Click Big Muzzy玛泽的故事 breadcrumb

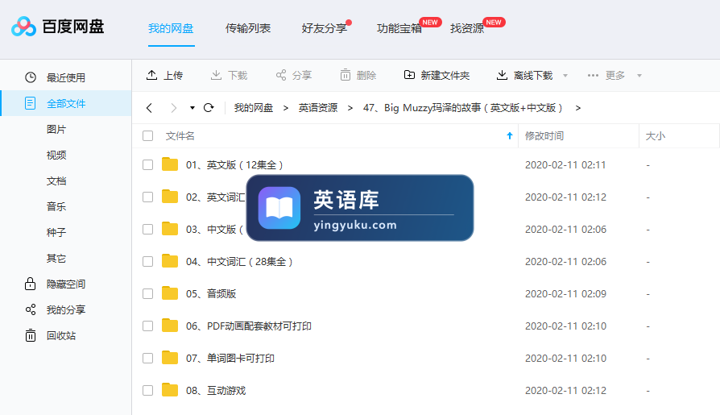click(462, 108)
